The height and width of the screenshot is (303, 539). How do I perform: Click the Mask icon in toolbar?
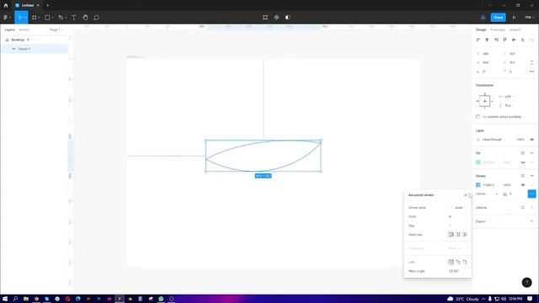[x=288, y=18]
